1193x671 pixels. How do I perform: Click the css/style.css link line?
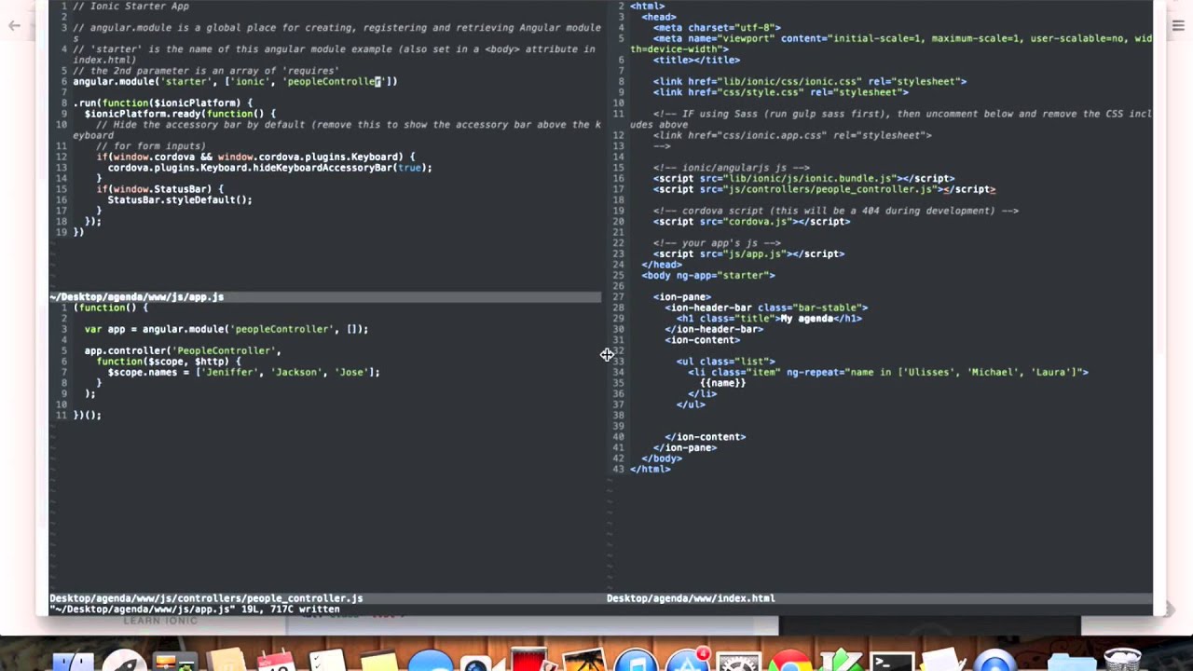pyautogui.click(x=780, y=92)
